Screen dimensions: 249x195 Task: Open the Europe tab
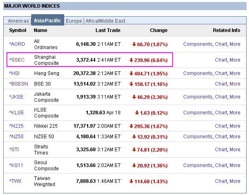click(74, 21)
